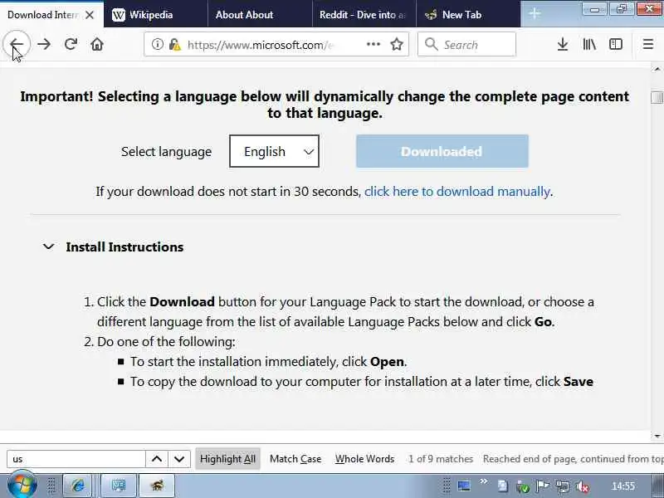Toggle Match Case in find bar
The width and height of the screenshot is (664, 498).
click(295, 459)
